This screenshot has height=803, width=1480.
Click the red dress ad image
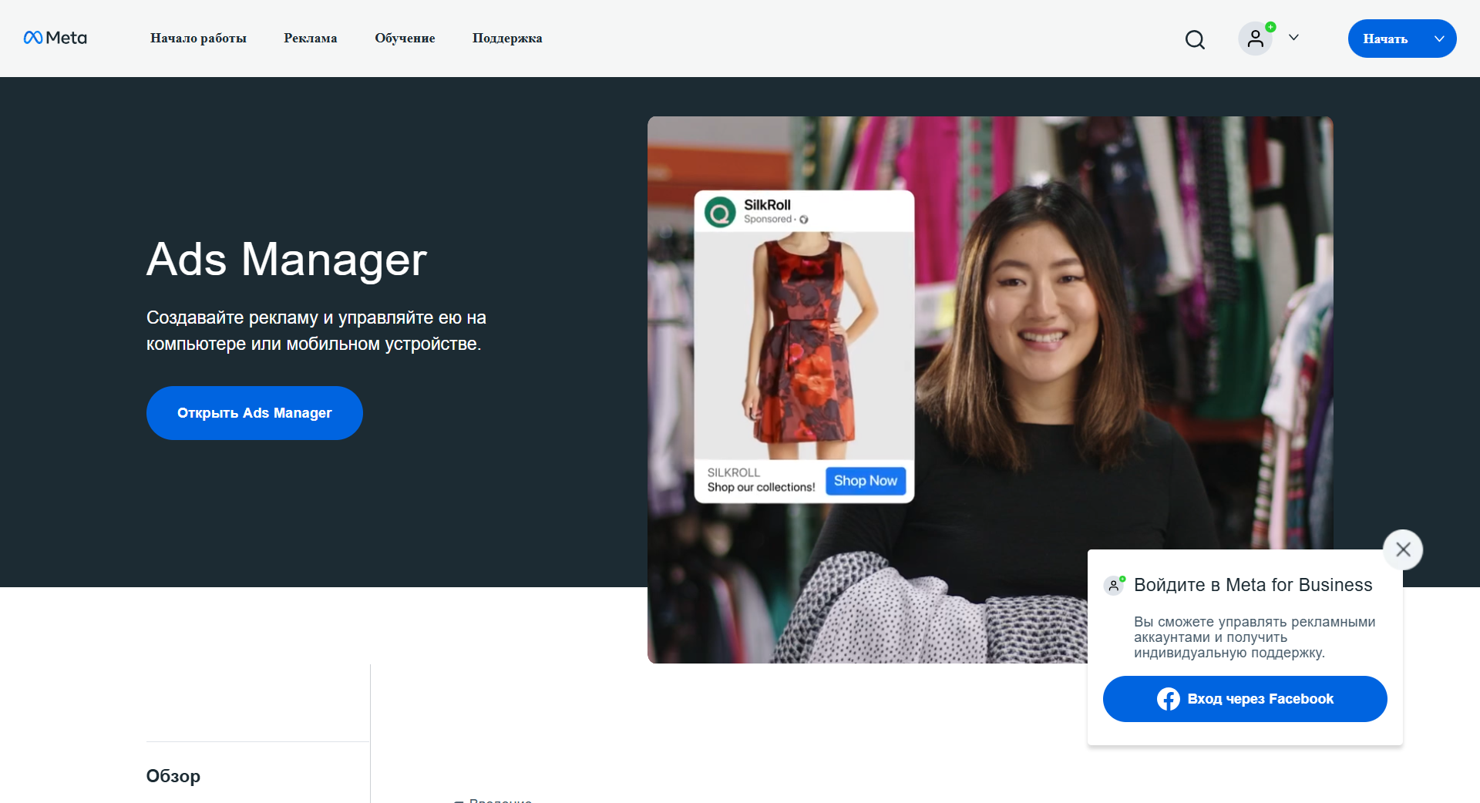[804, 345]
